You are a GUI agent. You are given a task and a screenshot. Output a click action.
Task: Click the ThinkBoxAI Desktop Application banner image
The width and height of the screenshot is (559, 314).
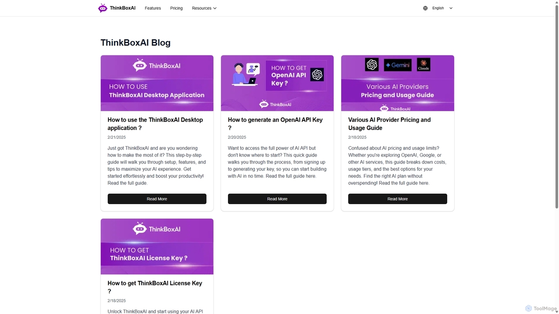[x=157, y=83]
